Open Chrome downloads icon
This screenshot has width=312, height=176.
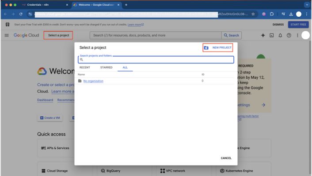coord(291,14)
